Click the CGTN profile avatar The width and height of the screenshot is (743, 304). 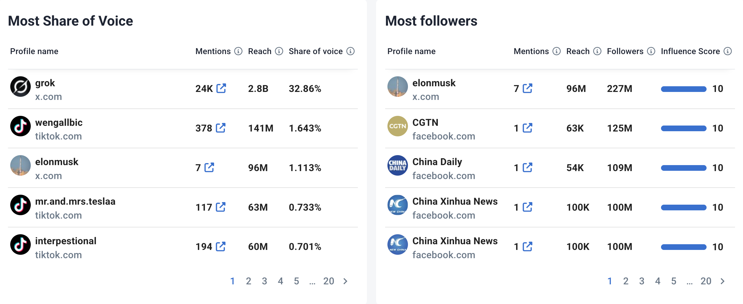pyautogui.click(x=397, y=126)
